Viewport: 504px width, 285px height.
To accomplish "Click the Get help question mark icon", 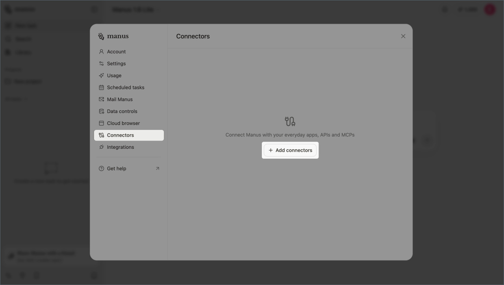I will [x=101, y=168].
